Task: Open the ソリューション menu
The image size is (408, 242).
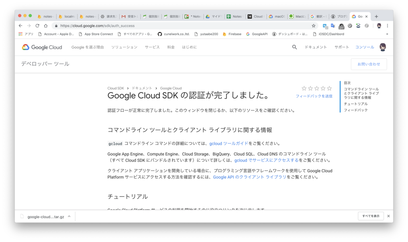Action: coord(124,47)
